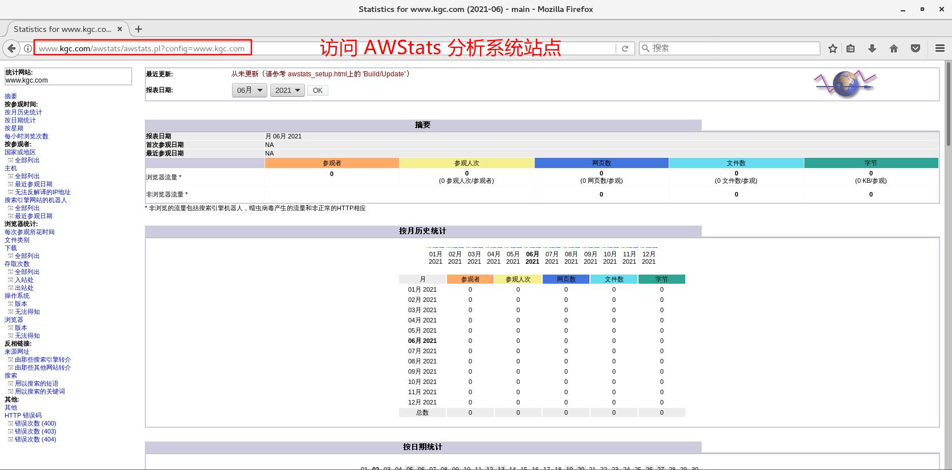Bookmark this page with the star icon

(x=833, y=48)
